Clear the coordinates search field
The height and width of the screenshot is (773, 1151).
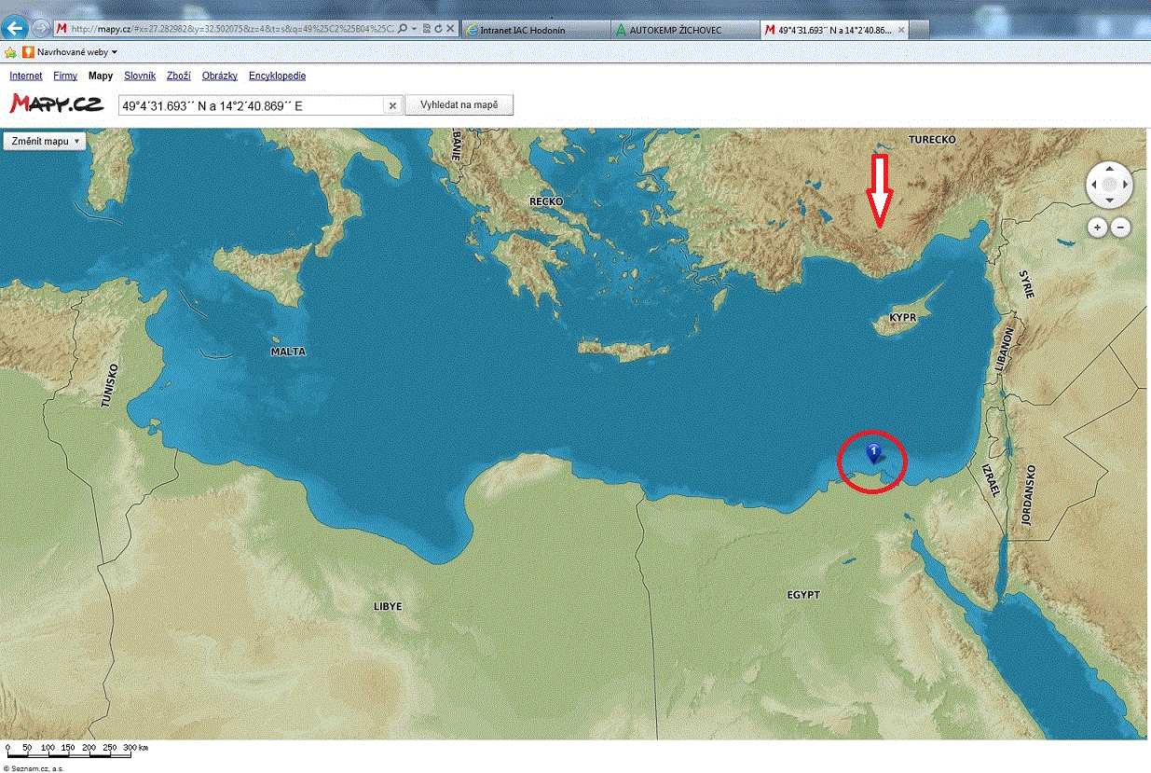[392, 106]
